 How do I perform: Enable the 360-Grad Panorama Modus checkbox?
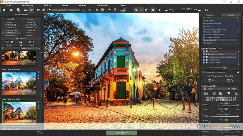pos(203,72)
